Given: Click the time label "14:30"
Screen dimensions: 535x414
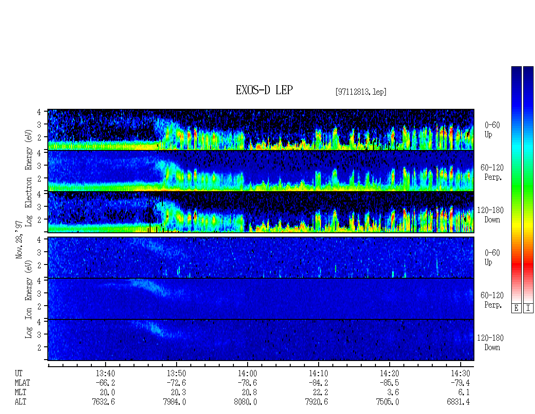Looking at the screenshot, I should [460, 373].
